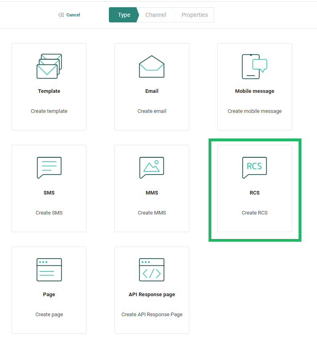Switch to the Channel step tab
Viewport: 317px width, 339px height.
[156, 15]
